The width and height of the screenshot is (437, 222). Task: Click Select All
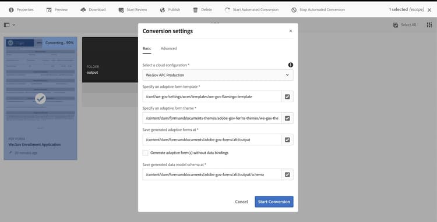pos(404,25)
